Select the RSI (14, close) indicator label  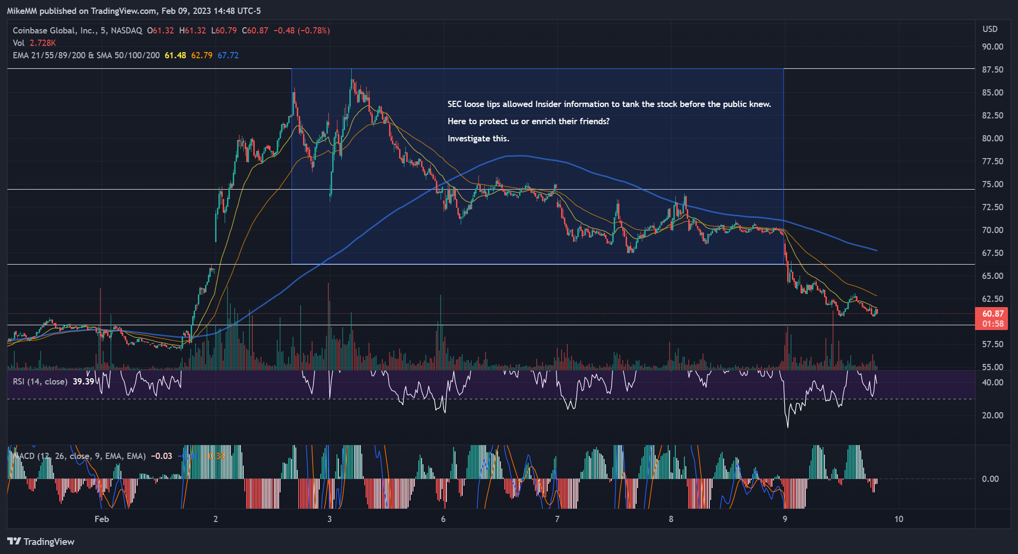click(40, 382)
